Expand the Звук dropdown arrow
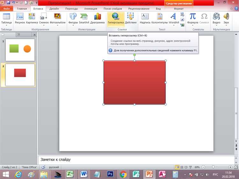The width and height of the screenshot is (239, 179). coord(226,25)
